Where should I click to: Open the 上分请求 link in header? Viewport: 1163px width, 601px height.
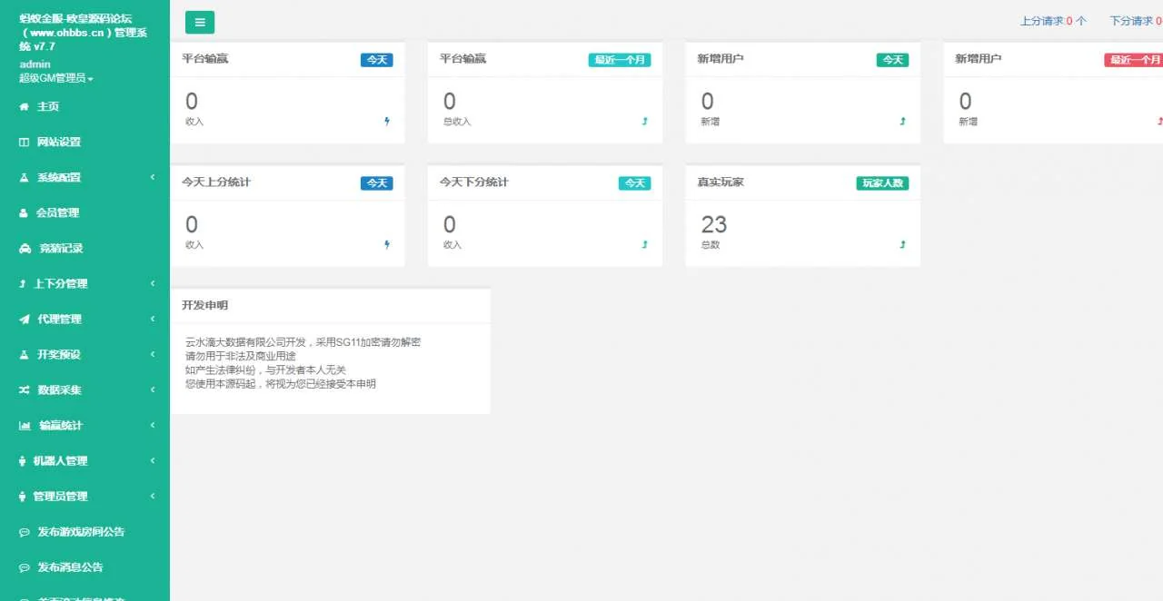(x=1052, y=21)
